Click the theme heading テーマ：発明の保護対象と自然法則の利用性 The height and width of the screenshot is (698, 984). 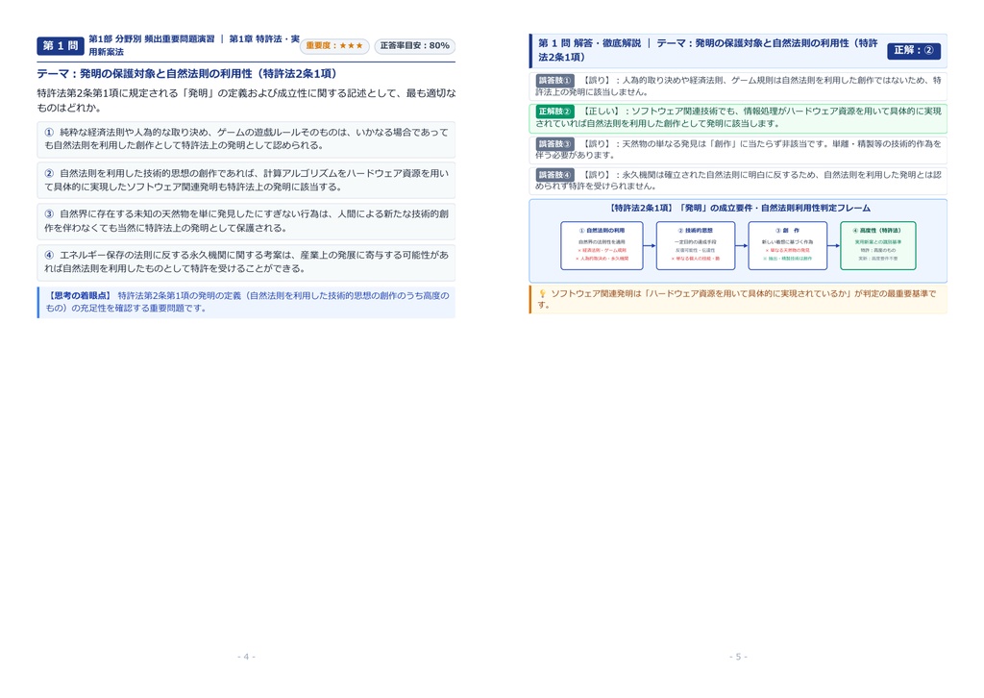tap(189, 73)
